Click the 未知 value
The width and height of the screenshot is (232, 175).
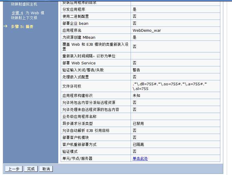pyautogui.click(x=136, y=96)
